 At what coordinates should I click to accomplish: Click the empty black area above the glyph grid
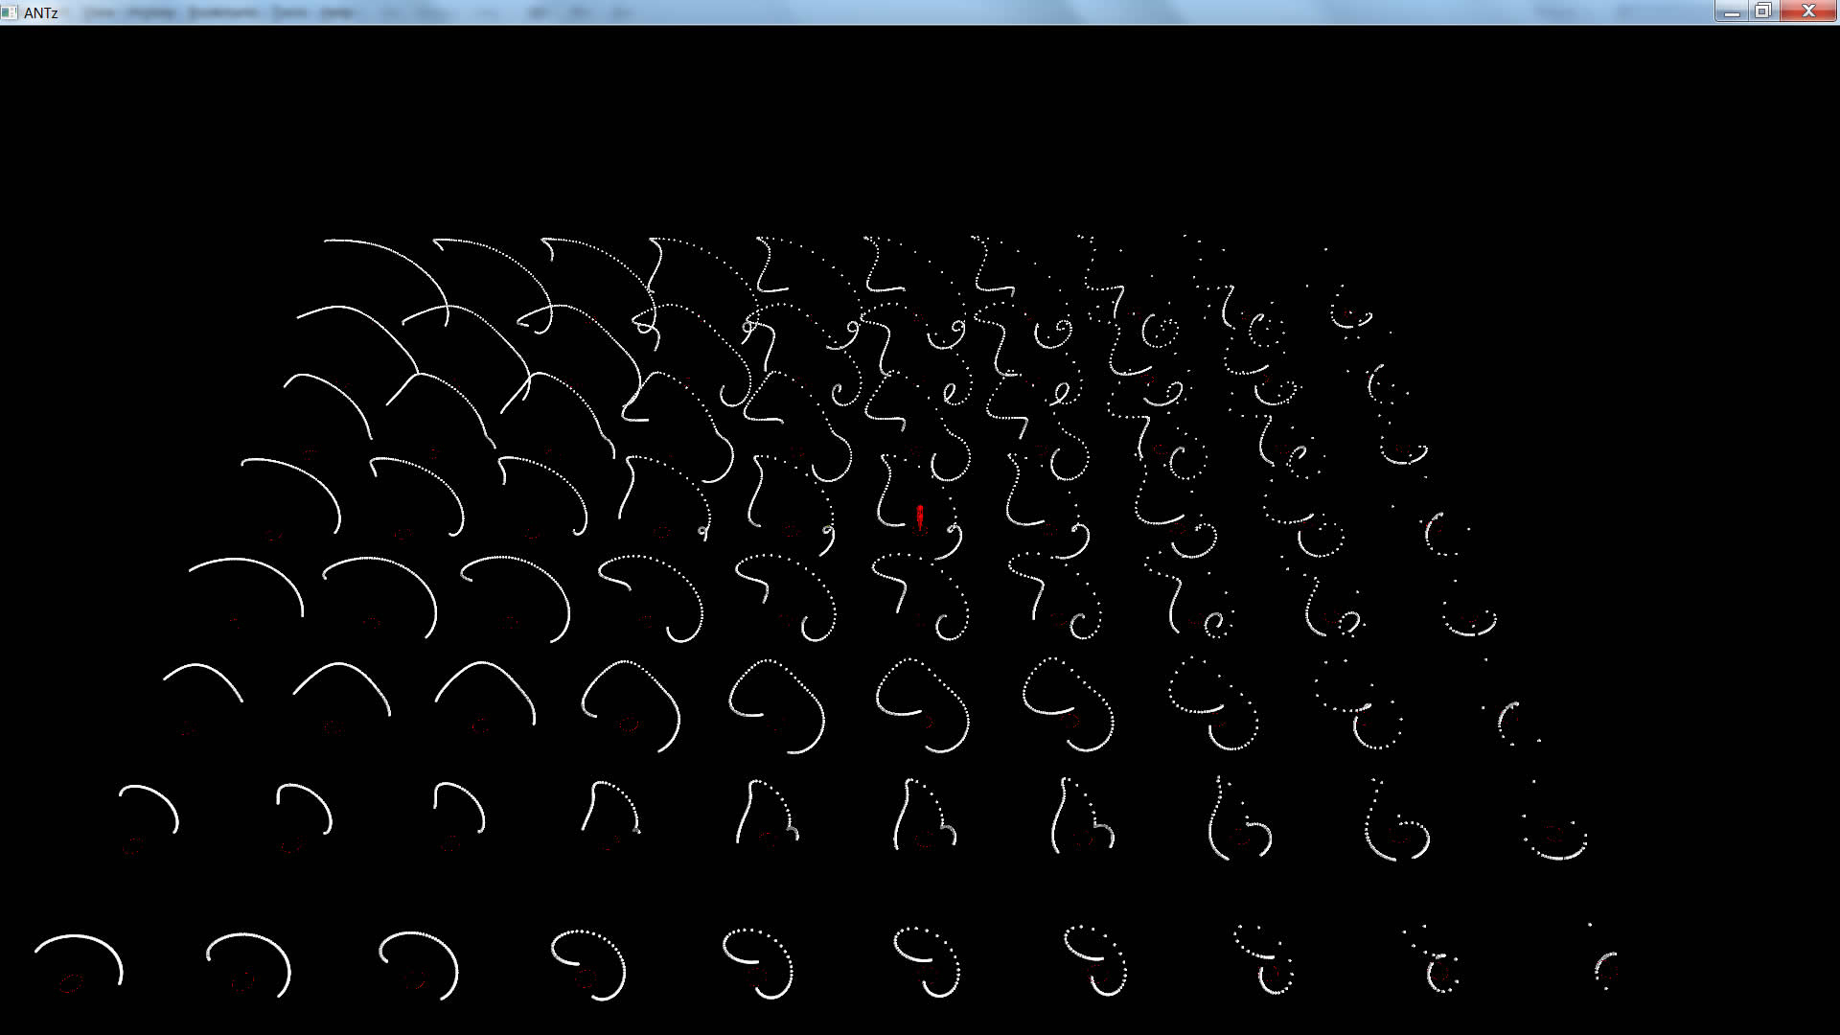pyautogui.click(x=920, y=125)
